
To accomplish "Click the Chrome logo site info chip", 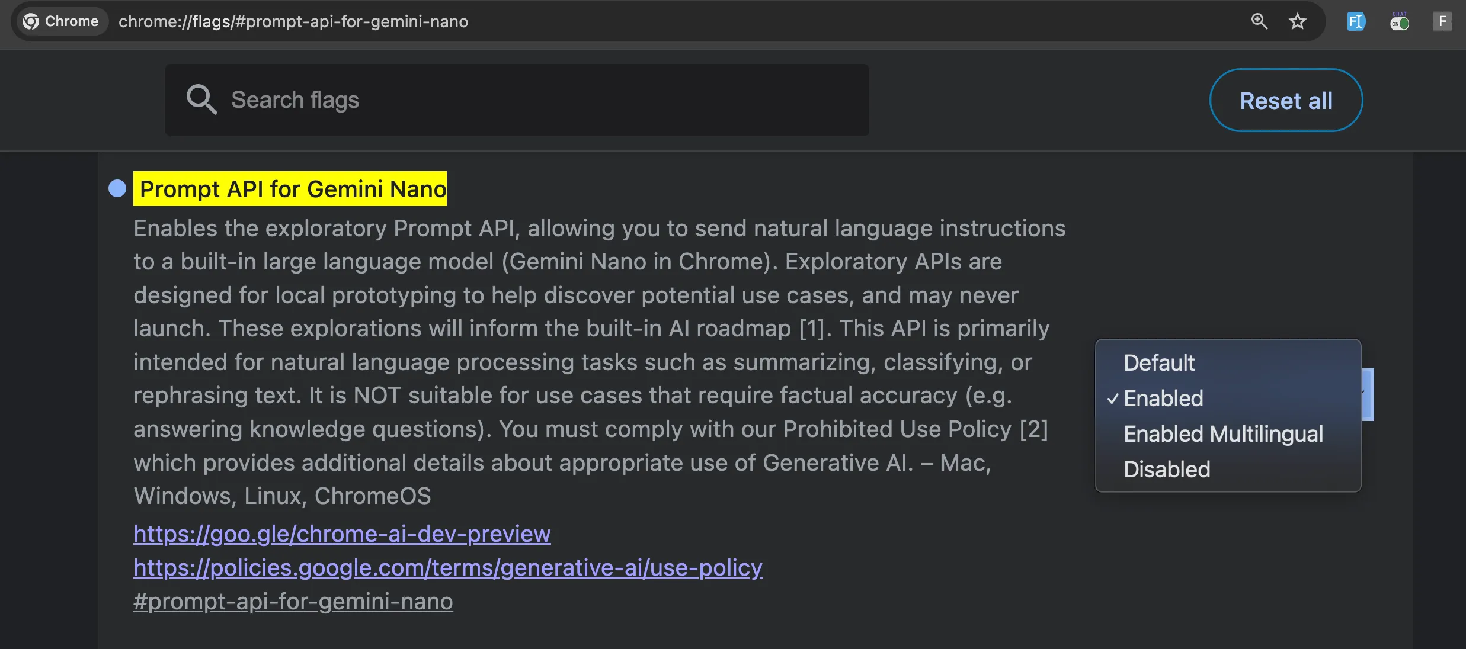I will pyautogui.click(x=60, y=21).
